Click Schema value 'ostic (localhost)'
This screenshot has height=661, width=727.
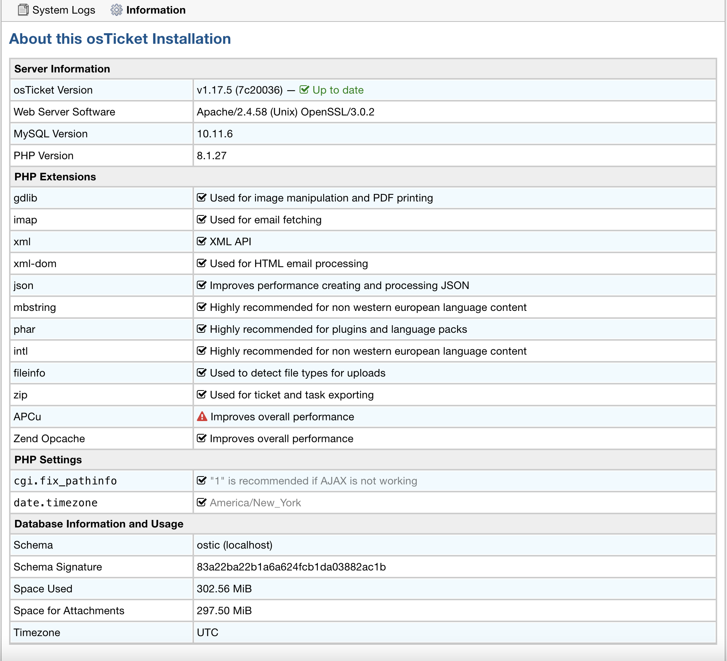pos(234,545)
